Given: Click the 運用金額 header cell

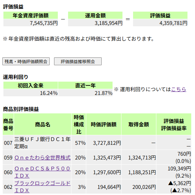Looking at the screenshot, I should pyautogui.click(x=95, y=15).
